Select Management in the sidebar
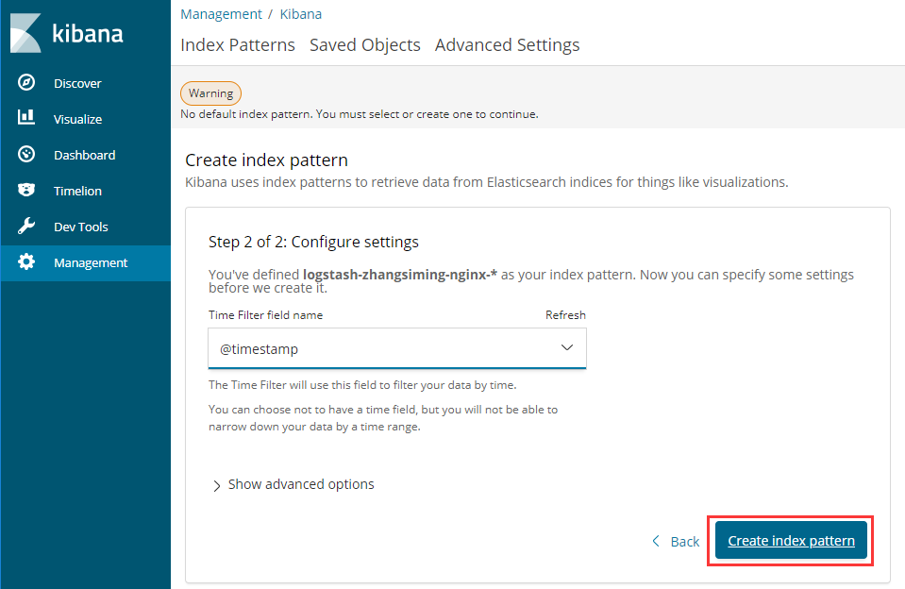The width and height of the screenshot is (905, 589). [91, 262]
